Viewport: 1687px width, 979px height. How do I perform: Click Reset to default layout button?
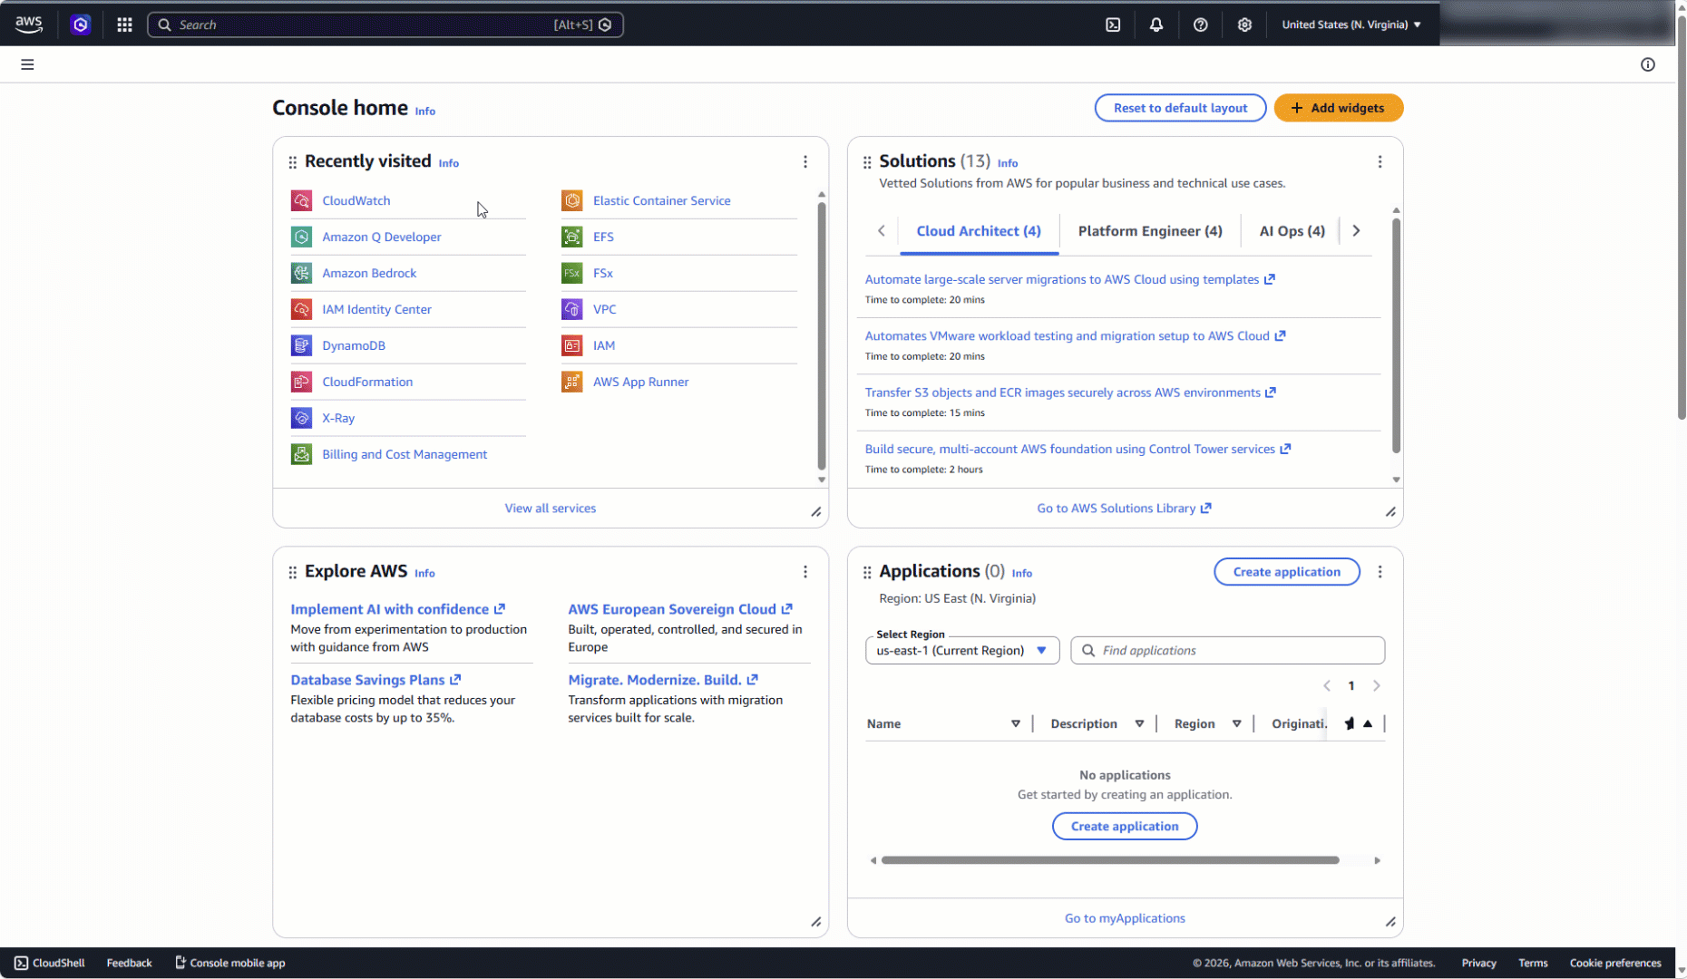coord(1180,108)
